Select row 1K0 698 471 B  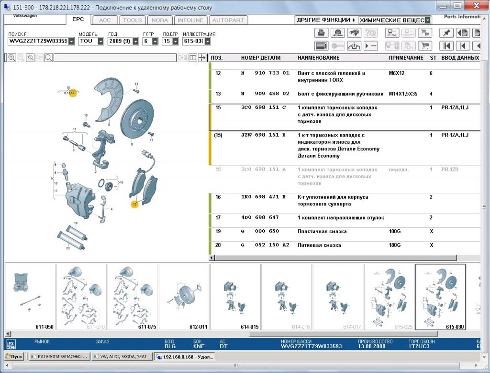click(x=345, y=203)
